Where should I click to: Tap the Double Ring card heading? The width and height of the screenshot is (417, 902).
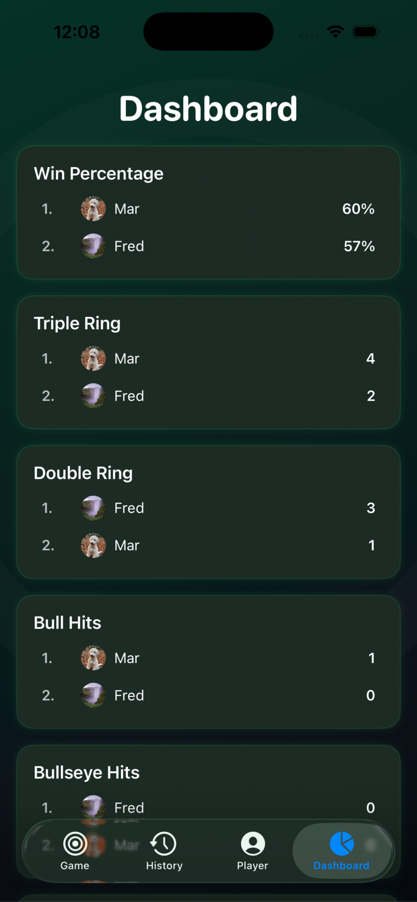pyautogui.click(x=83, y=473)
